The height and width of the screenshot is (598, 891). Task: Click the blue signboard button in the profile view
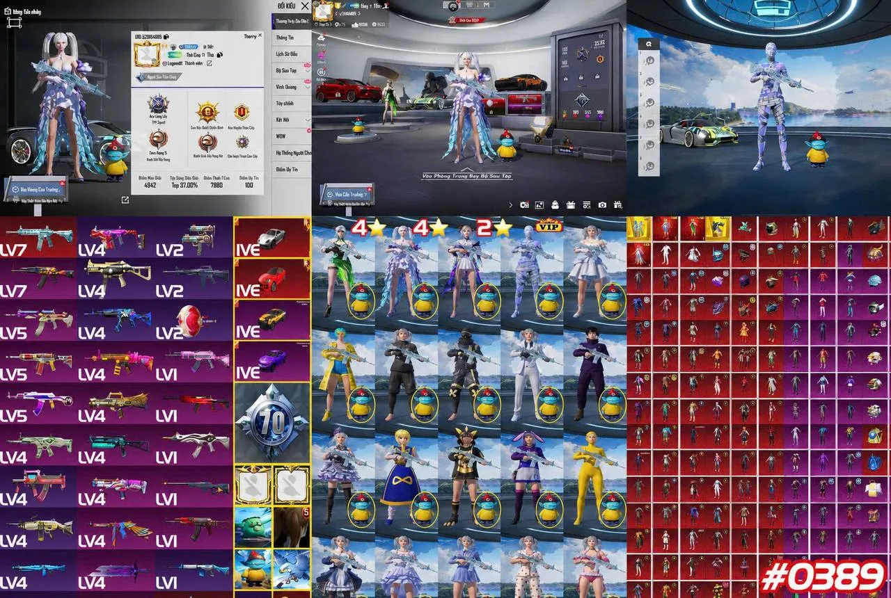tap(36, 189)
